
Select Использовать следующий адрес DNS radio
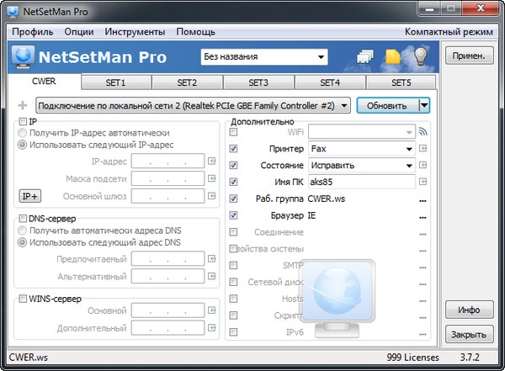pyautogui.click(x=22, y=242)
